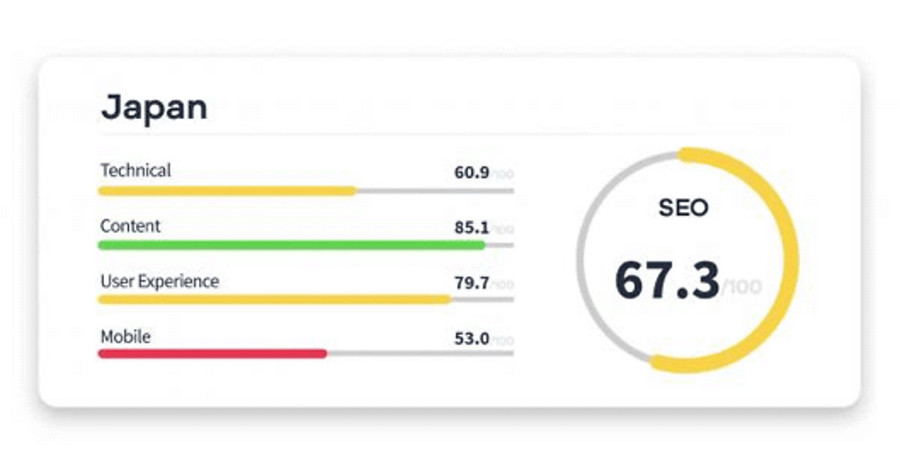900x472 pixels.
Task: Click the yellow User Experience progress bar
Action: (x=274, y=300)
